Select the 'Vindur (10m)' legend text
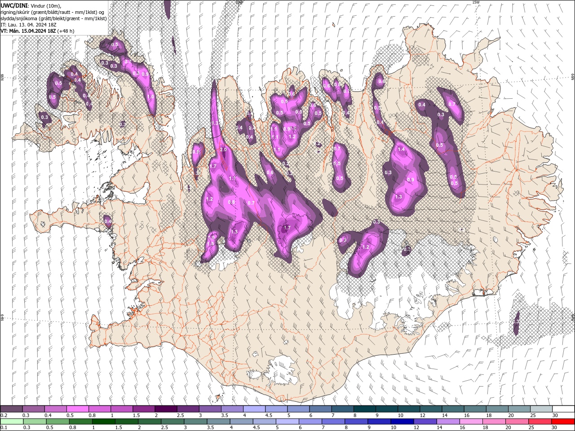The width and height of the screenshot is (575, 431). point(46,5)
